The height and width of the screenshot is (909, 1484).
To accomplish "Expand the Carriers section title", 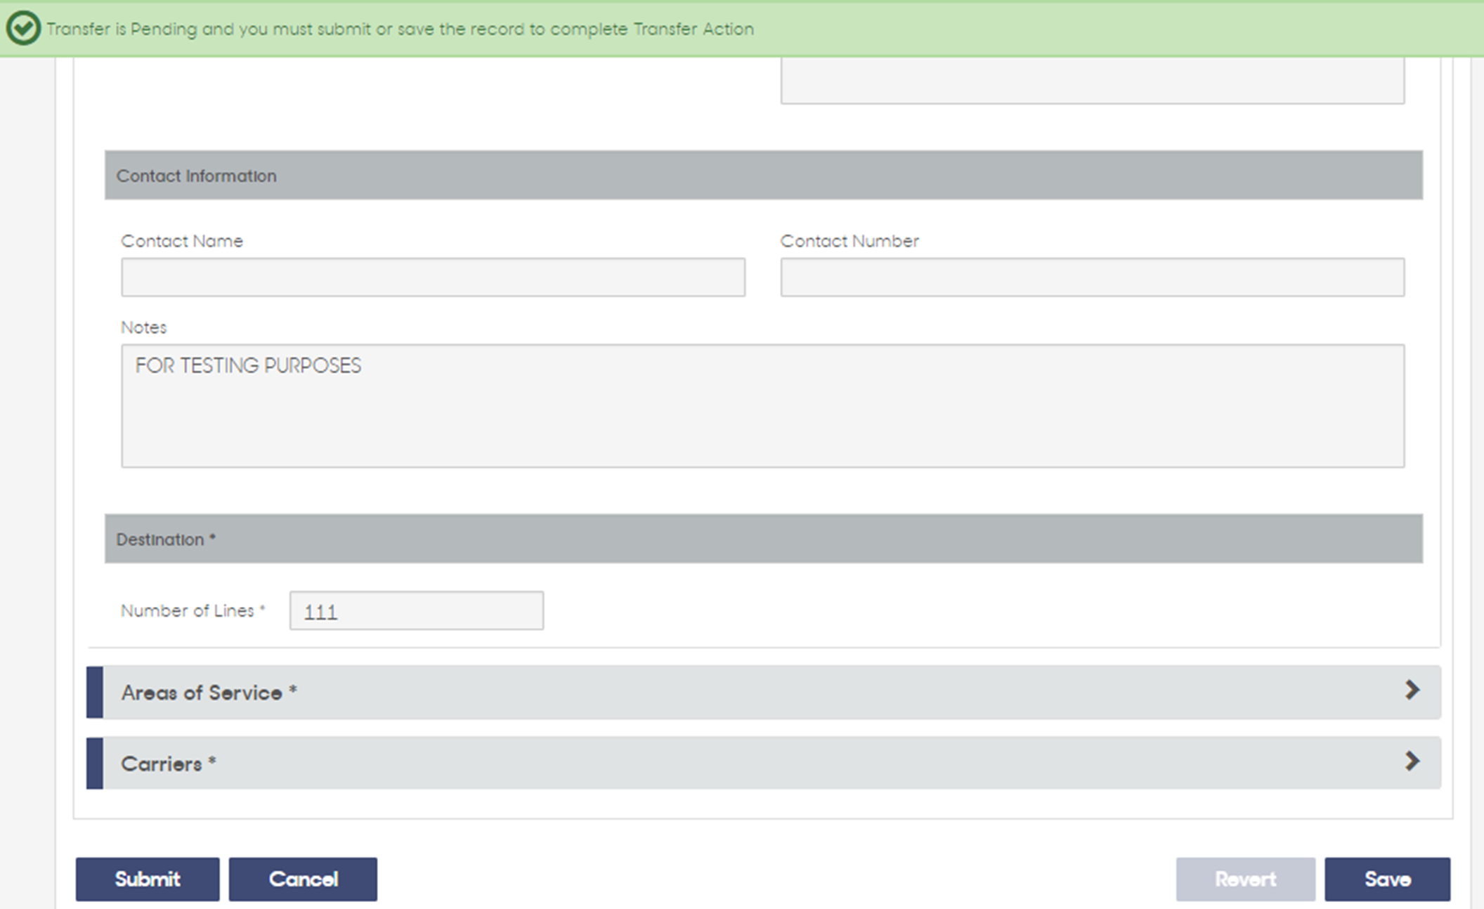I will (x=168, y=764).
